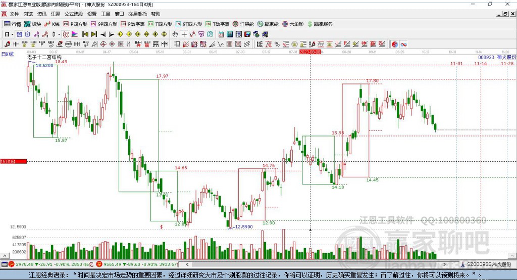The height and width of the screenshot is (280, 517).
Task: Click the 000933 stock code label
Action: tap(486, 57)
